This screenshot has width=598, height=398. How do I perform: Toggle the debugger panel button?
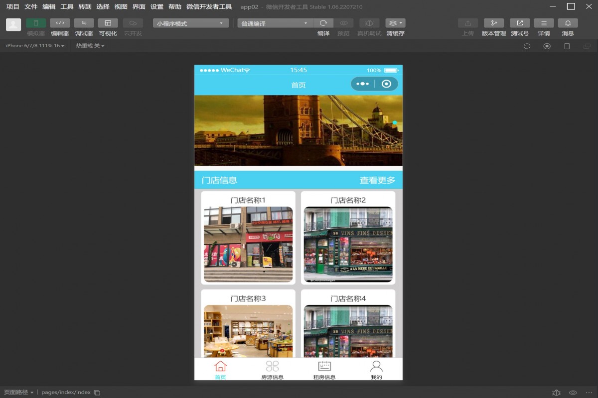click(x=84, y=23)
